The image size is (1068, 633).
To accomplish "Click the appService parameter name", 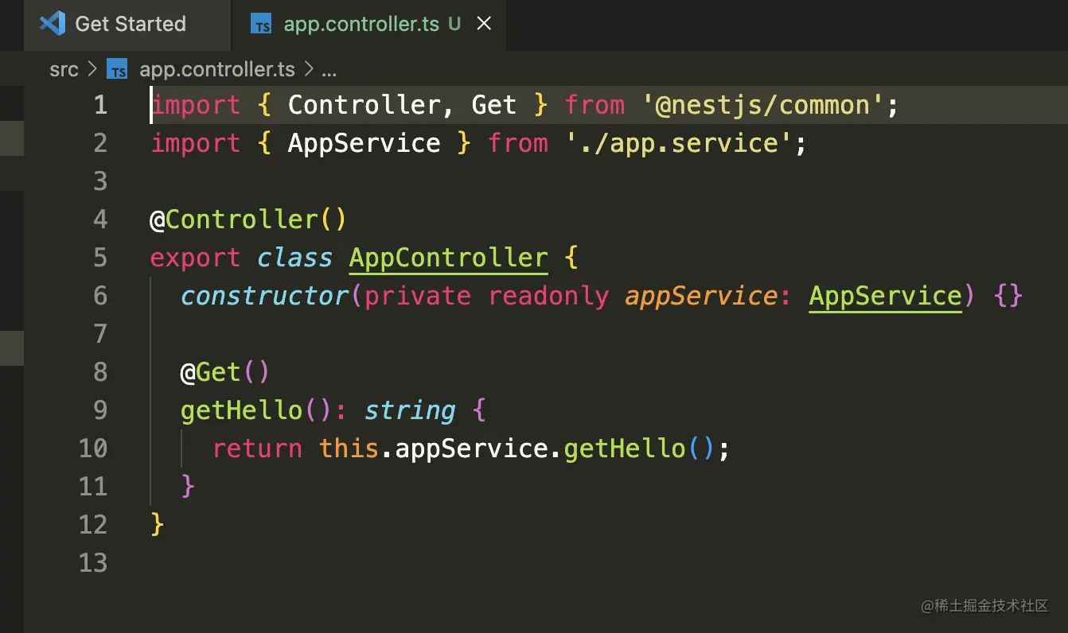I will point(701,296).
